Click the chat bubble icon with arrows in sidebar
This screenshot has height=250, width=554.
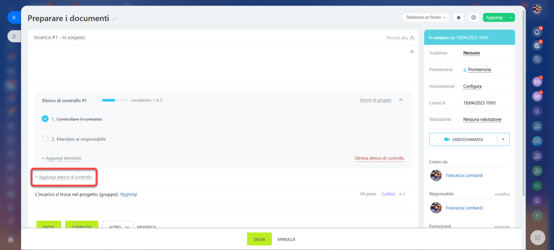(537, 60)
